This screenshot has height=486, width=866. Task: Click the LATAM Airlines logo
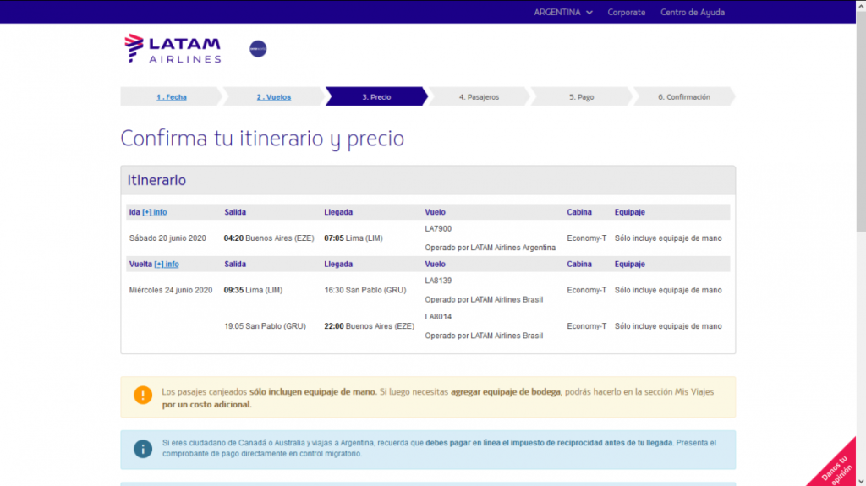173,49
